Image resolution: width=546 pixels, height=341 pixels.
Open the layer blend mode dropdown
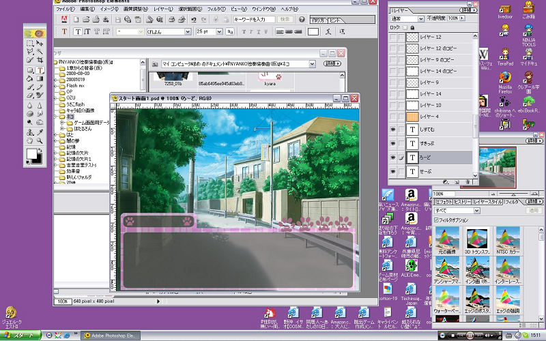coord(421,18)
